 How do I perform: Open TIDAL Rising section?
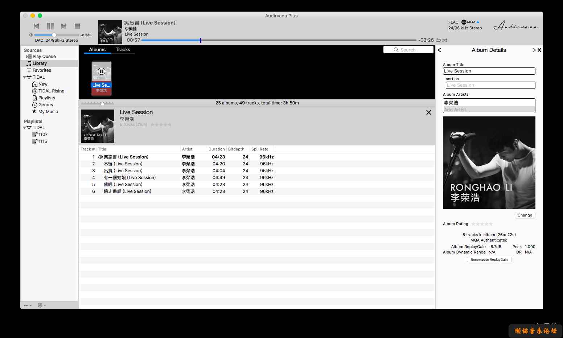[51, 91]
